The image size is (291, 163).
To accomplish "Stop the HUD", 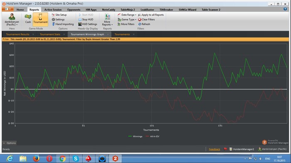I will [x=86, y=19].
